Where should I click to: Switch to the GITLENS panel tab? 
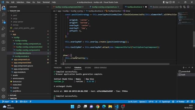(88, 68)
